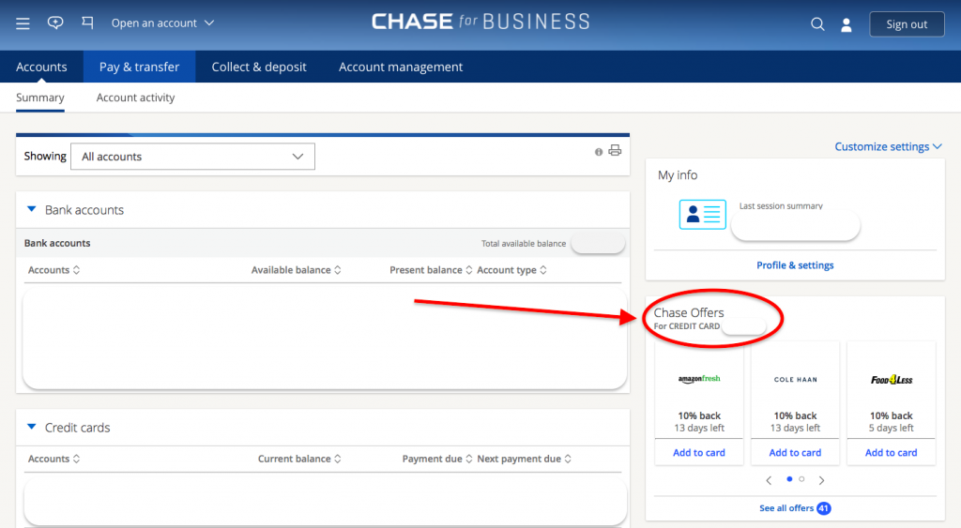Expand Customize settings
Image resolution: width=961 pixels, height=528 pixels.
point(888,146)
